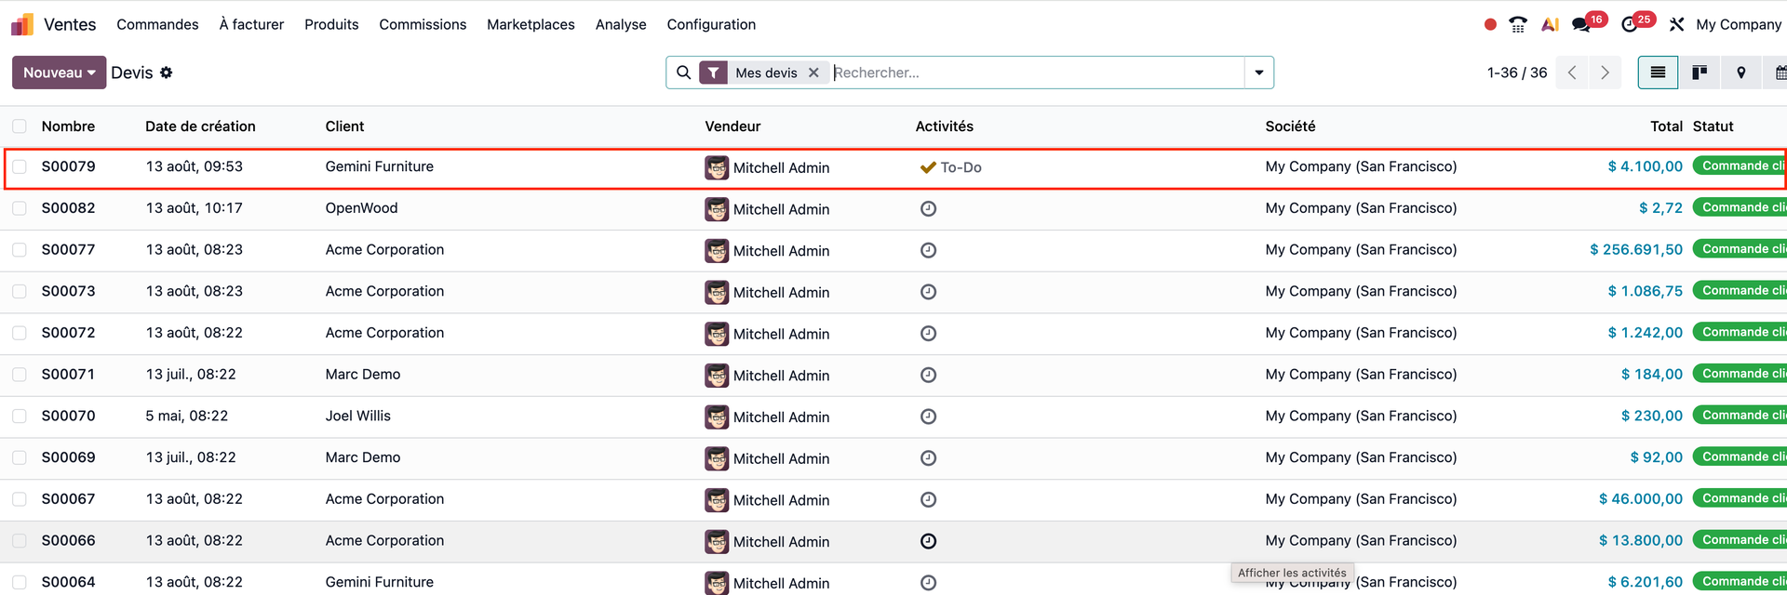Click the filter funnel icon of Mes devis
This screenshot has height=595, width=1787.
[x=713, y=73]
